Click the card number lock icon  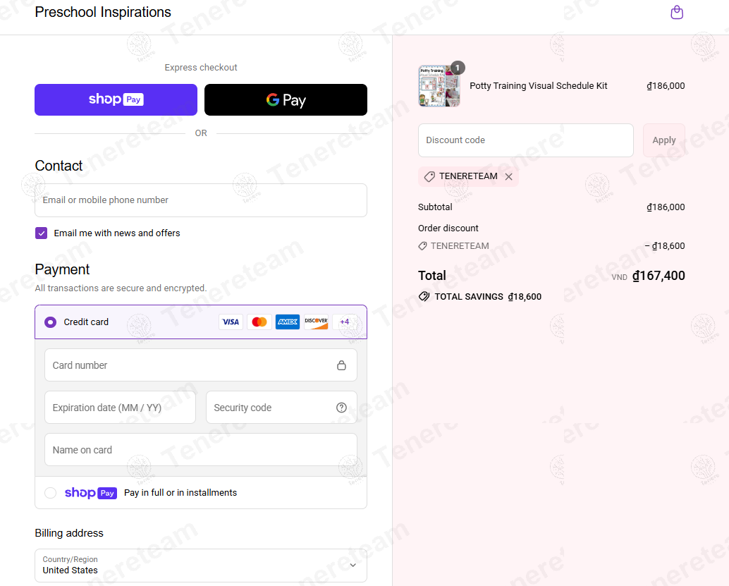click(x=341, y=365)
